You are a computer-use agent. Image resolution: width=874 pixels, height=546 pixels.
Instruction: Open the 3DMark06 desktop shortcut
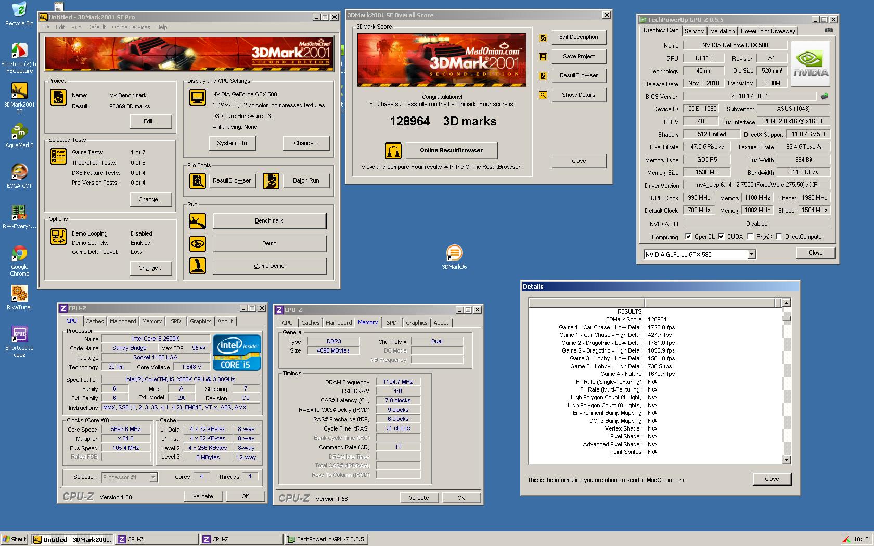[x=454, y=253]
